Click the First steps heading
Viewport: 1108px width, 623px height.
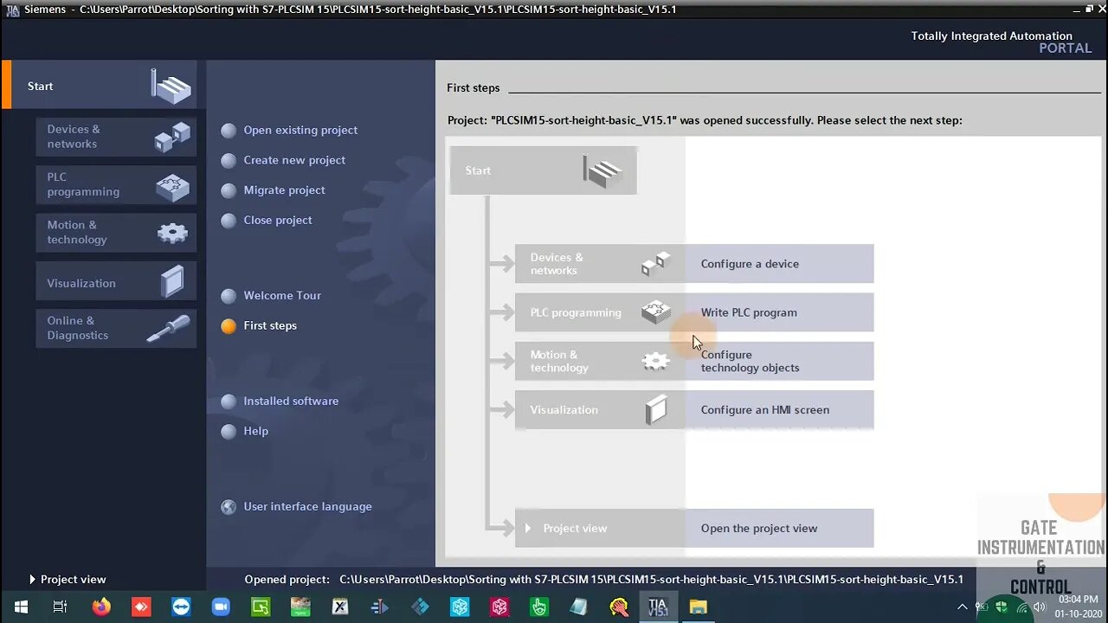pos(473,88)
